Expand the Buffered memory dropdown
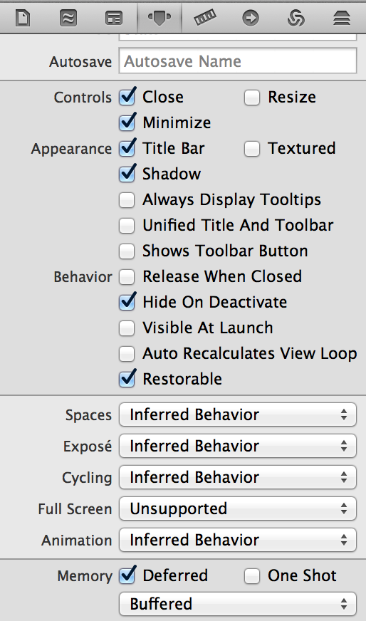The width and height of the screenshot is (366, 621). (238, 604)
